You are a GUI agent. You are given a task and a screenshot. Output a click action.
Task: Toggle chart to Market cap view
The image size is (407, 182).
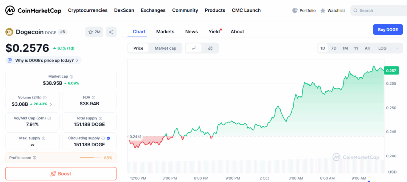[x=165, y=48]
